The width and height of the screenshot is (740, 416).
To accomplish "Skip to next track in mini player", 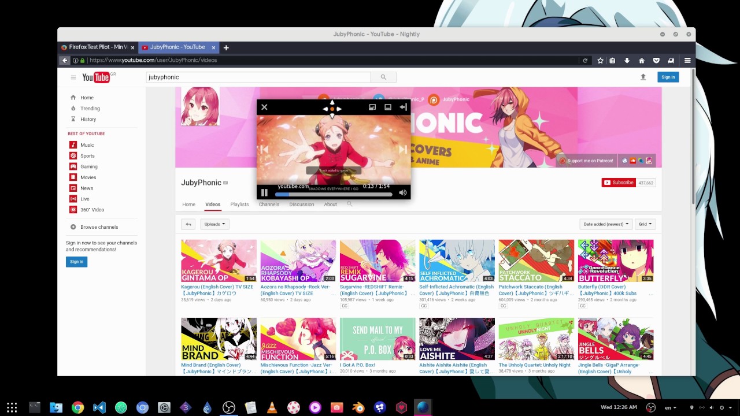I will (x=402, y=150).
